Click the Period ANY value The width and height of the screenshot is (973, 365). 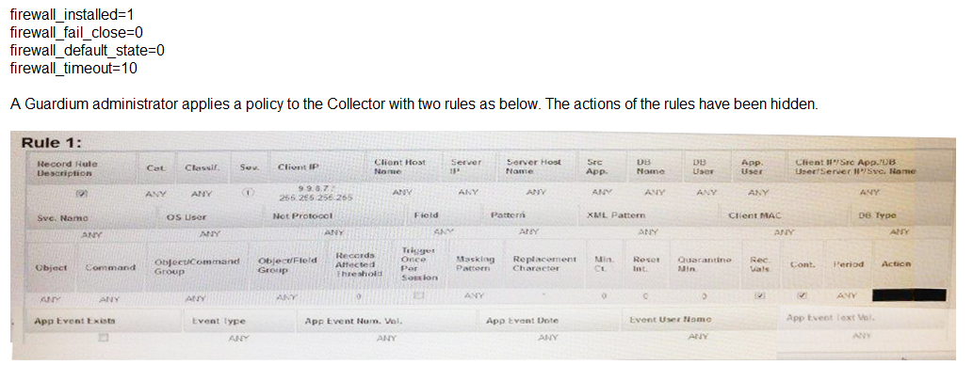pyautogui.click(x=848, y=296)
